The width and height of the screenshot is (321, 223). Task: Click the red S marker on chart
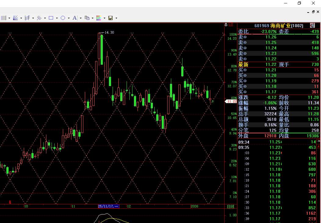coord(10,202)
